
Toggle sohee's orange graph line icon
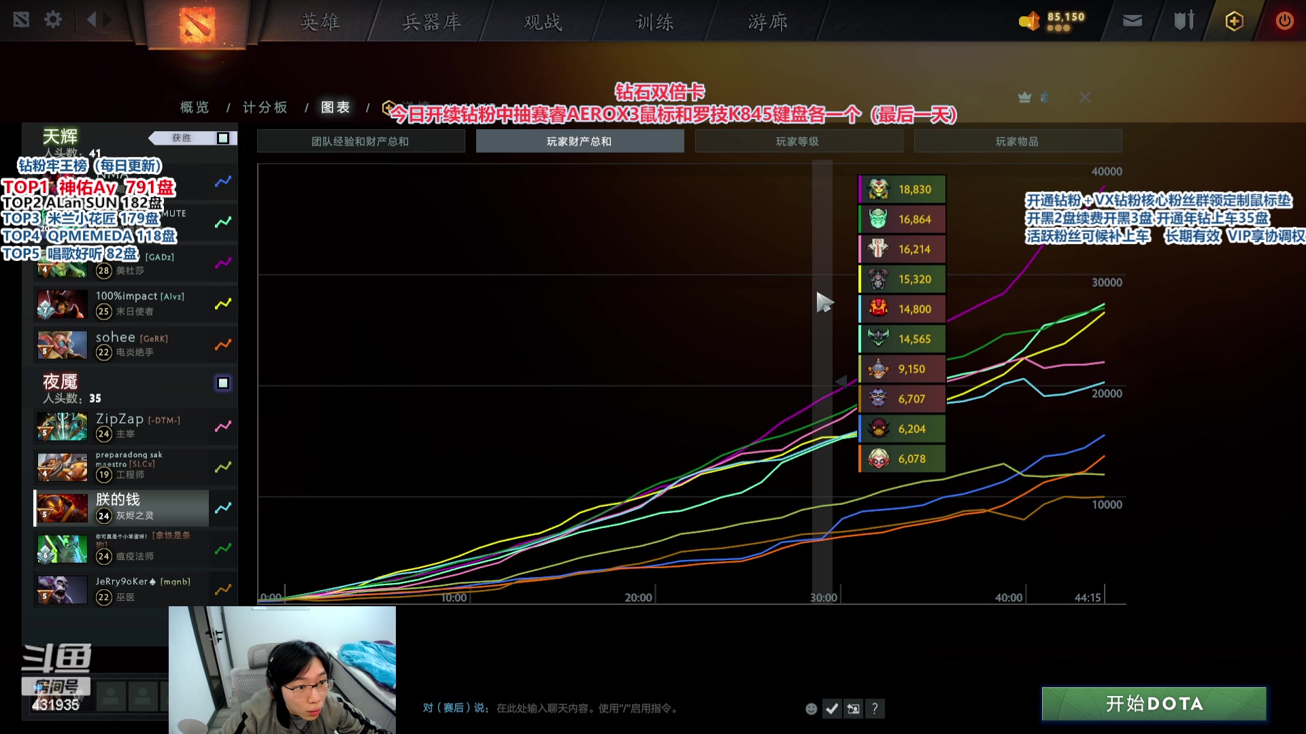pyautogui.click(x=223, y=345)
